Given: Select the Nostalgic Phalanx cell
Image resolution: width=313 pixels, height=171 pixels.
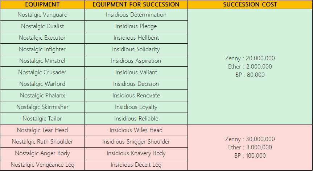Looking at the screenshot, I should (42, 95).
